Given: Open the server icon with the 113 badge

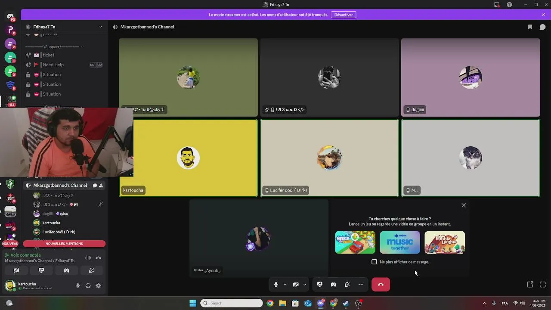Looking at the screenshot, I should pyautogui.click(x=10, y=100).
